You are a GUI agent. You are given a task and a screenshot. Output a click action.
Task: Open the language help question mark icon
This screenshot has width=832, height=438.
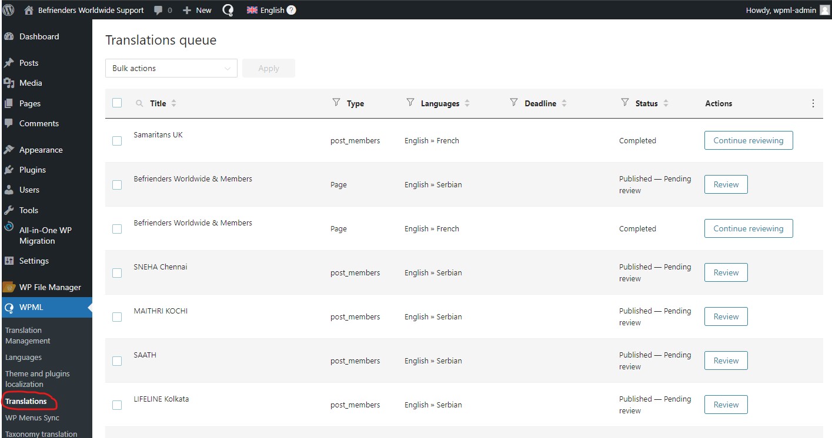click(291, 10)
